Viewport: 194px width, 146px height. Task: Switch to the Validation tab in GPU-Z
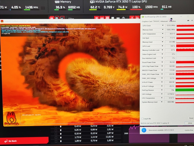(172, 21)
